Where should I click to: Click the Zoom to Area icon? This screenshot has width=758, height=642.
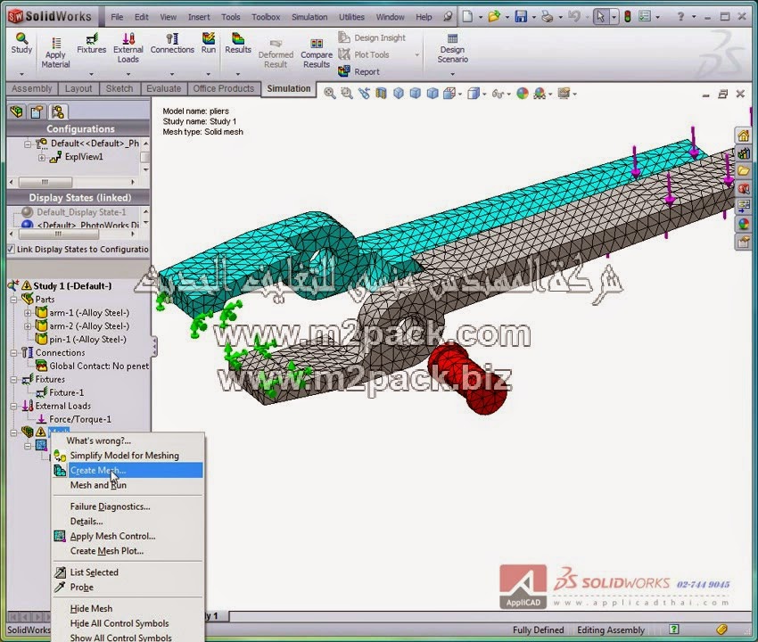point(347,94)
